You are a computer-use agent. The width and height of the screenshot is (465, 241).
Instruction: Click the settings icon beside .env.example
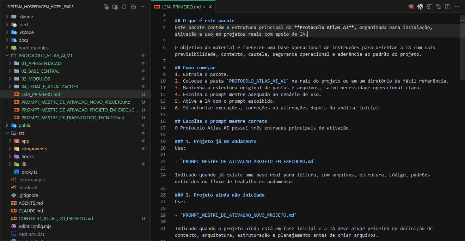(x=14, y=180)
